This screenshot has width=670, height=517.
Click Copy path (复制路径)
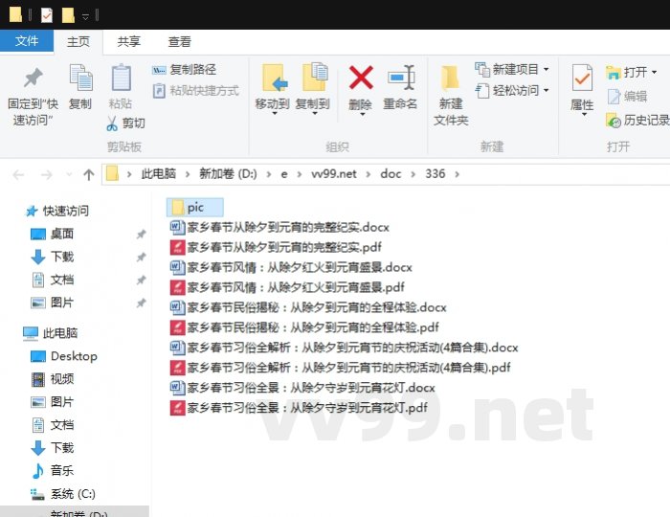pyautogui.click(x=184, y=69)
